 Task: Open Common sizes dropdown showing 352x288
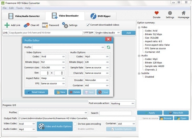(53, 67)
